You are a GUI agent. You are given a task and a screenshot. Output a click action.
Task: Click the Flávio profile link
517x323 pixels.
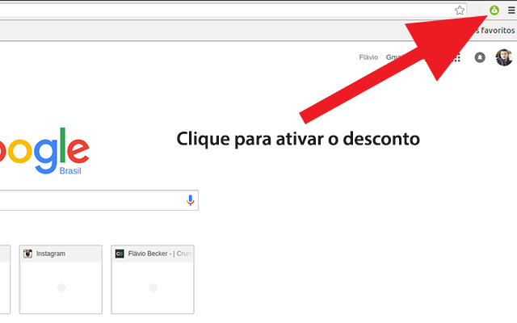368,57
